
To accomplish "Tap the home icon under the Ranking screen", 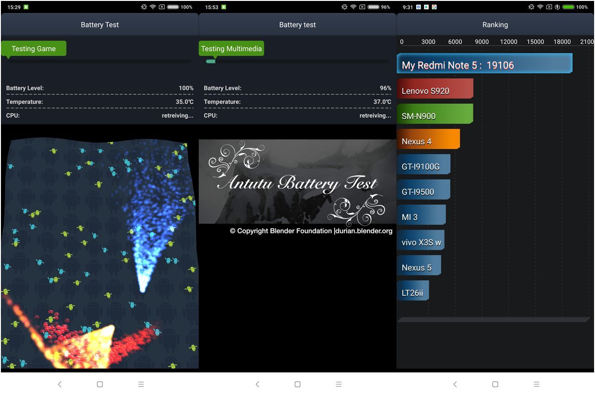I will coord(495,384).
